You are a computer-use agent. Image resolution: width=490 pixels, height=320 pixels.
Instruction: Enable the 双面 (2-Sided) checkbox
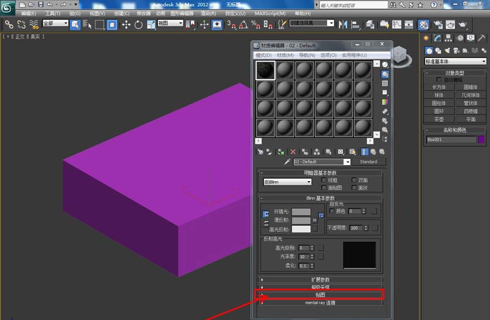[x=354, y=180]
